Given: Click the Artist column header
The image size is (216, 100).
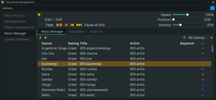Looking at the screenshot, I should click(x=135, y=44).
